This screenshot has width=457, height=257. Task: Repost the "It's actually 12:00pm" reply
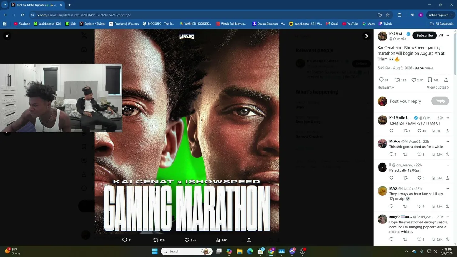[405, 178]
